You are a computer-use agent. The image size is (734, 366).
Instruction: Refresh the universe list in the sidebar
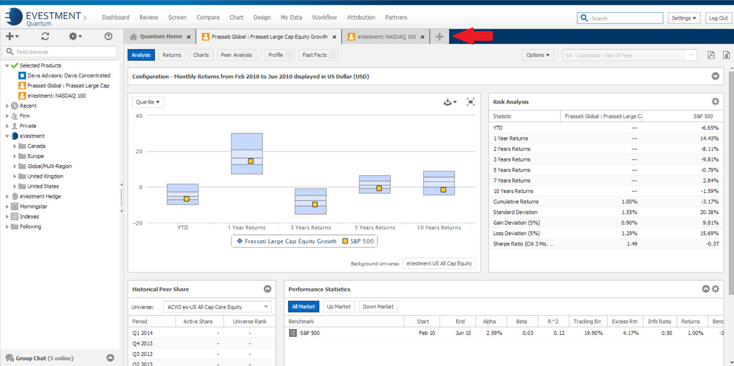45,36
